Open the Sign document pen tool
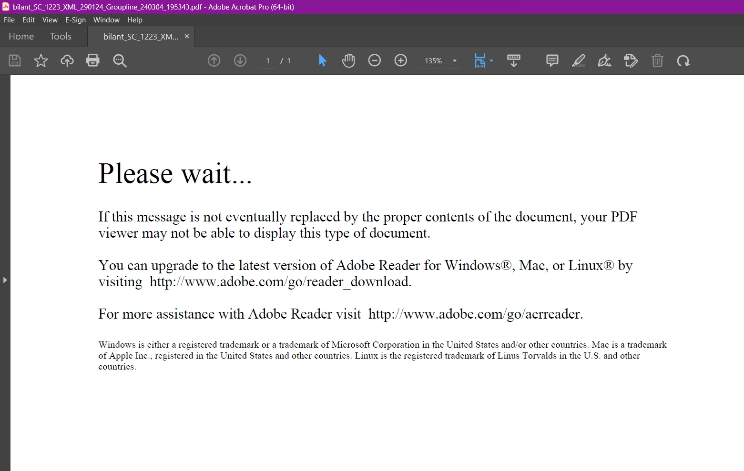 coord(605,60)
